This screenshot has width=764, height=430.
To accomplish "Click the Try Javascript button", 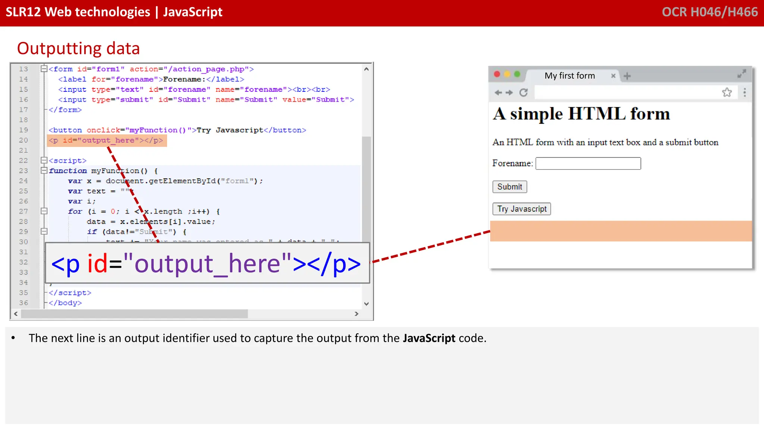I will pyautogui.click(x=522, y=209).
